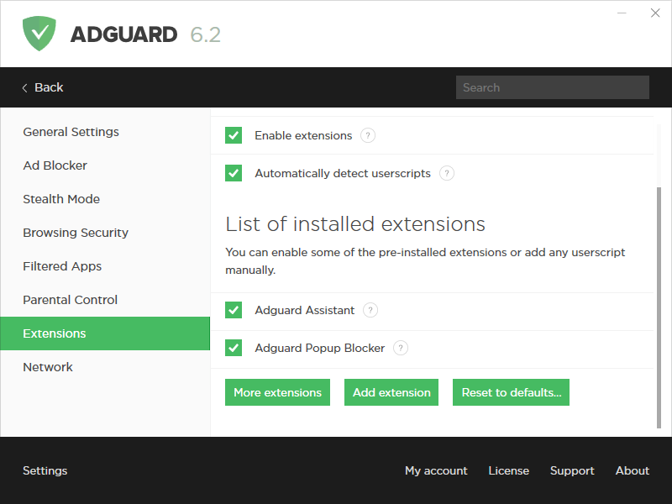Viewport: 672px width, 504px height.
Task: Click into the Search field
Action: click(x=552, y=87)
